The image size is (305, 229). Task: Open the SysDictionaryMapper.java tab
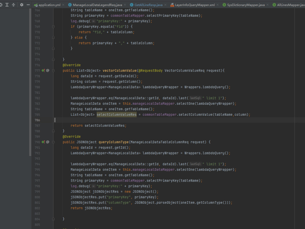pos(246,5)
